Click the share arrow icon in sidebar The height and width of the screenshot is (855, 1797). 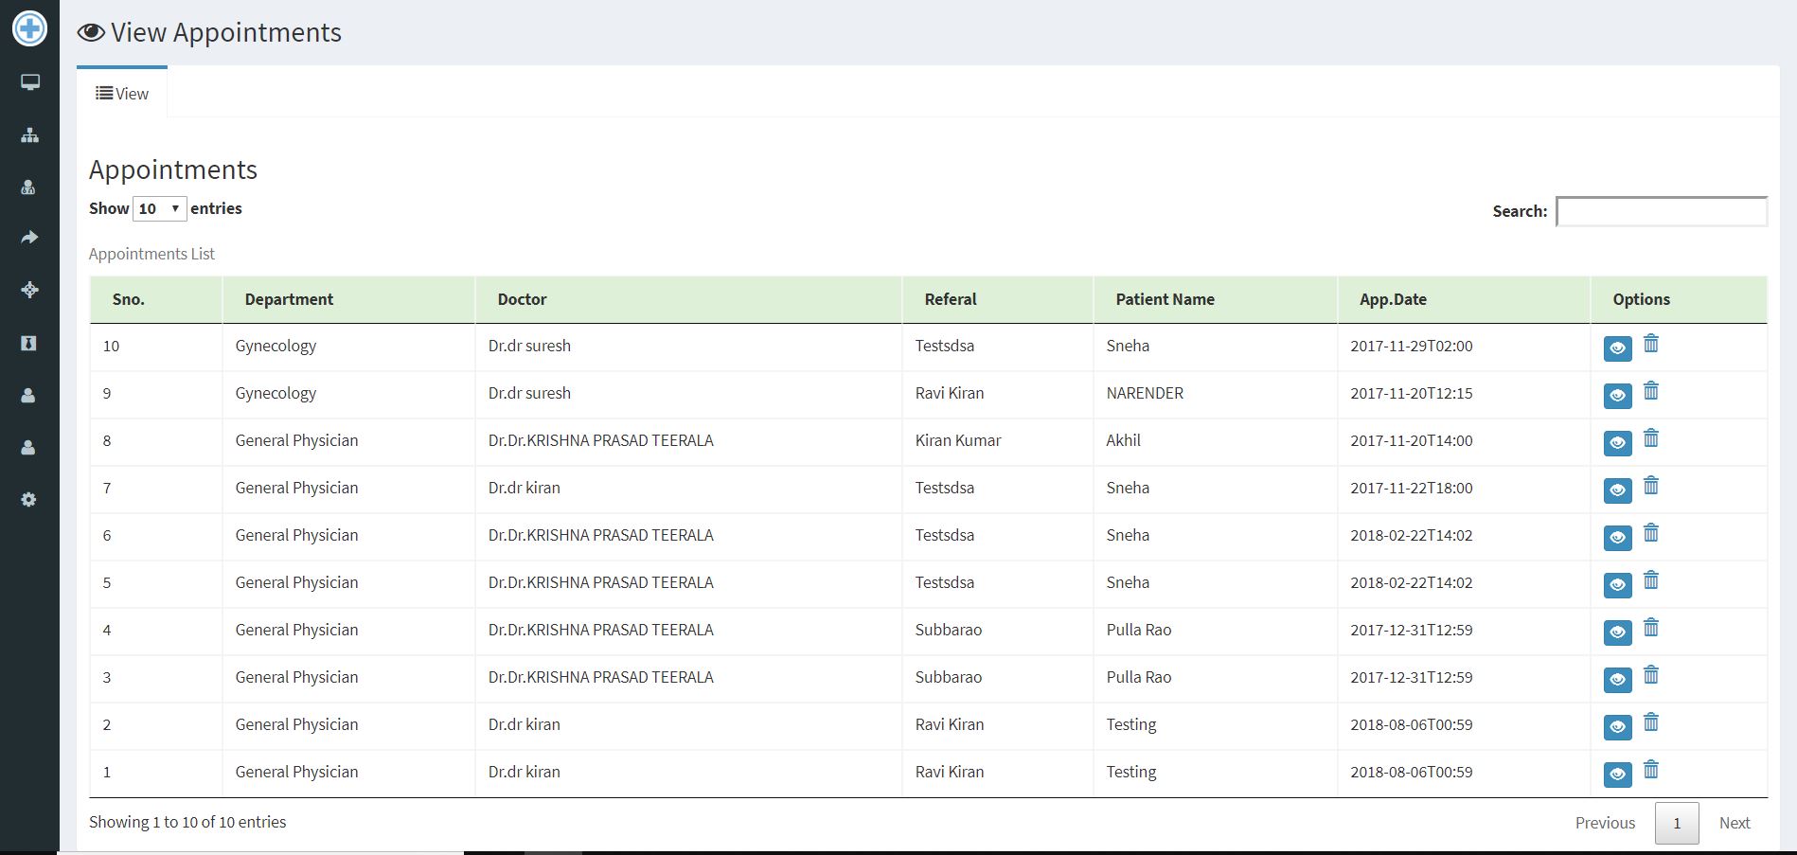29,238
